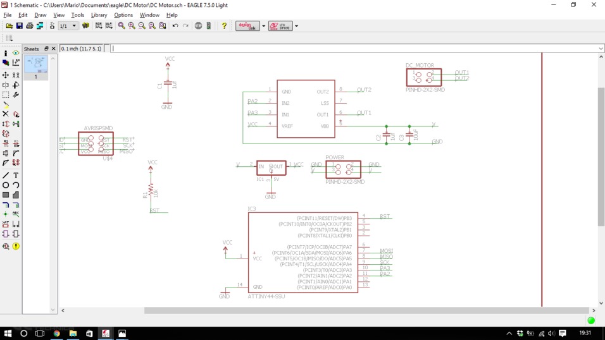Close the Sheets panel
The image size is (605, 340).
tap(54, 49)
